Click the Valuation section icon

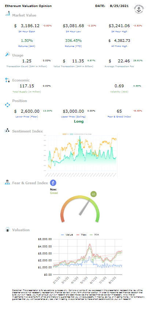tap(7, 230)
